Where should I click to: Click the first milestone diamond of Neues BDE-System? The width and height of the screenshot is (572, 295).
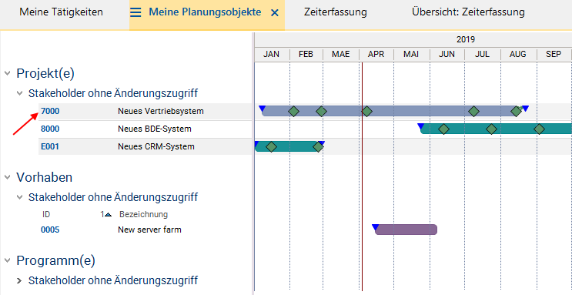tap(443, 129)
